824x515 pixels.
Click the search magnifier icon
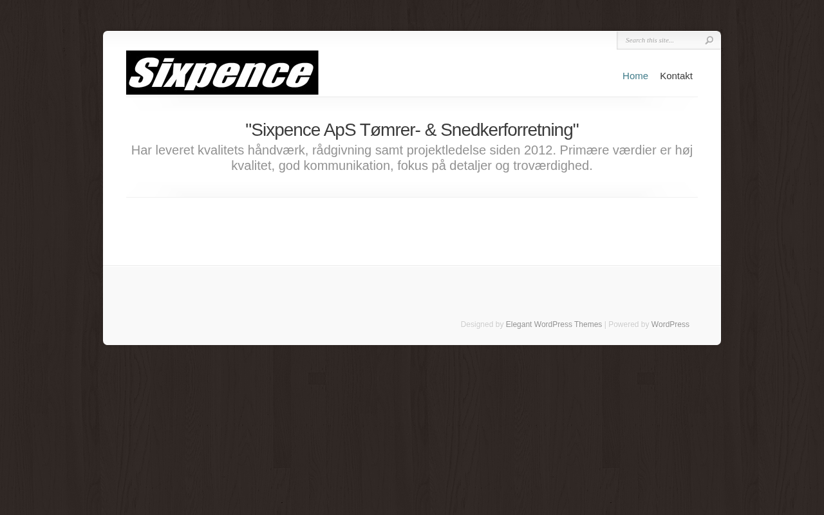709,41
